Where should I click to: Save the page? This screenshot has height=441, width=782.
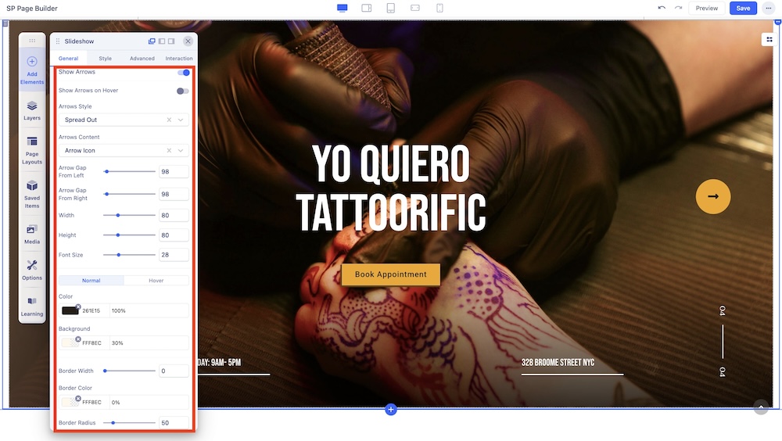(x=743, y=8)
